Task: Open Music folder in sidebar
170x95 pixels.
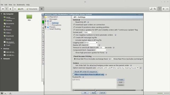Action: tap(8, 27)
